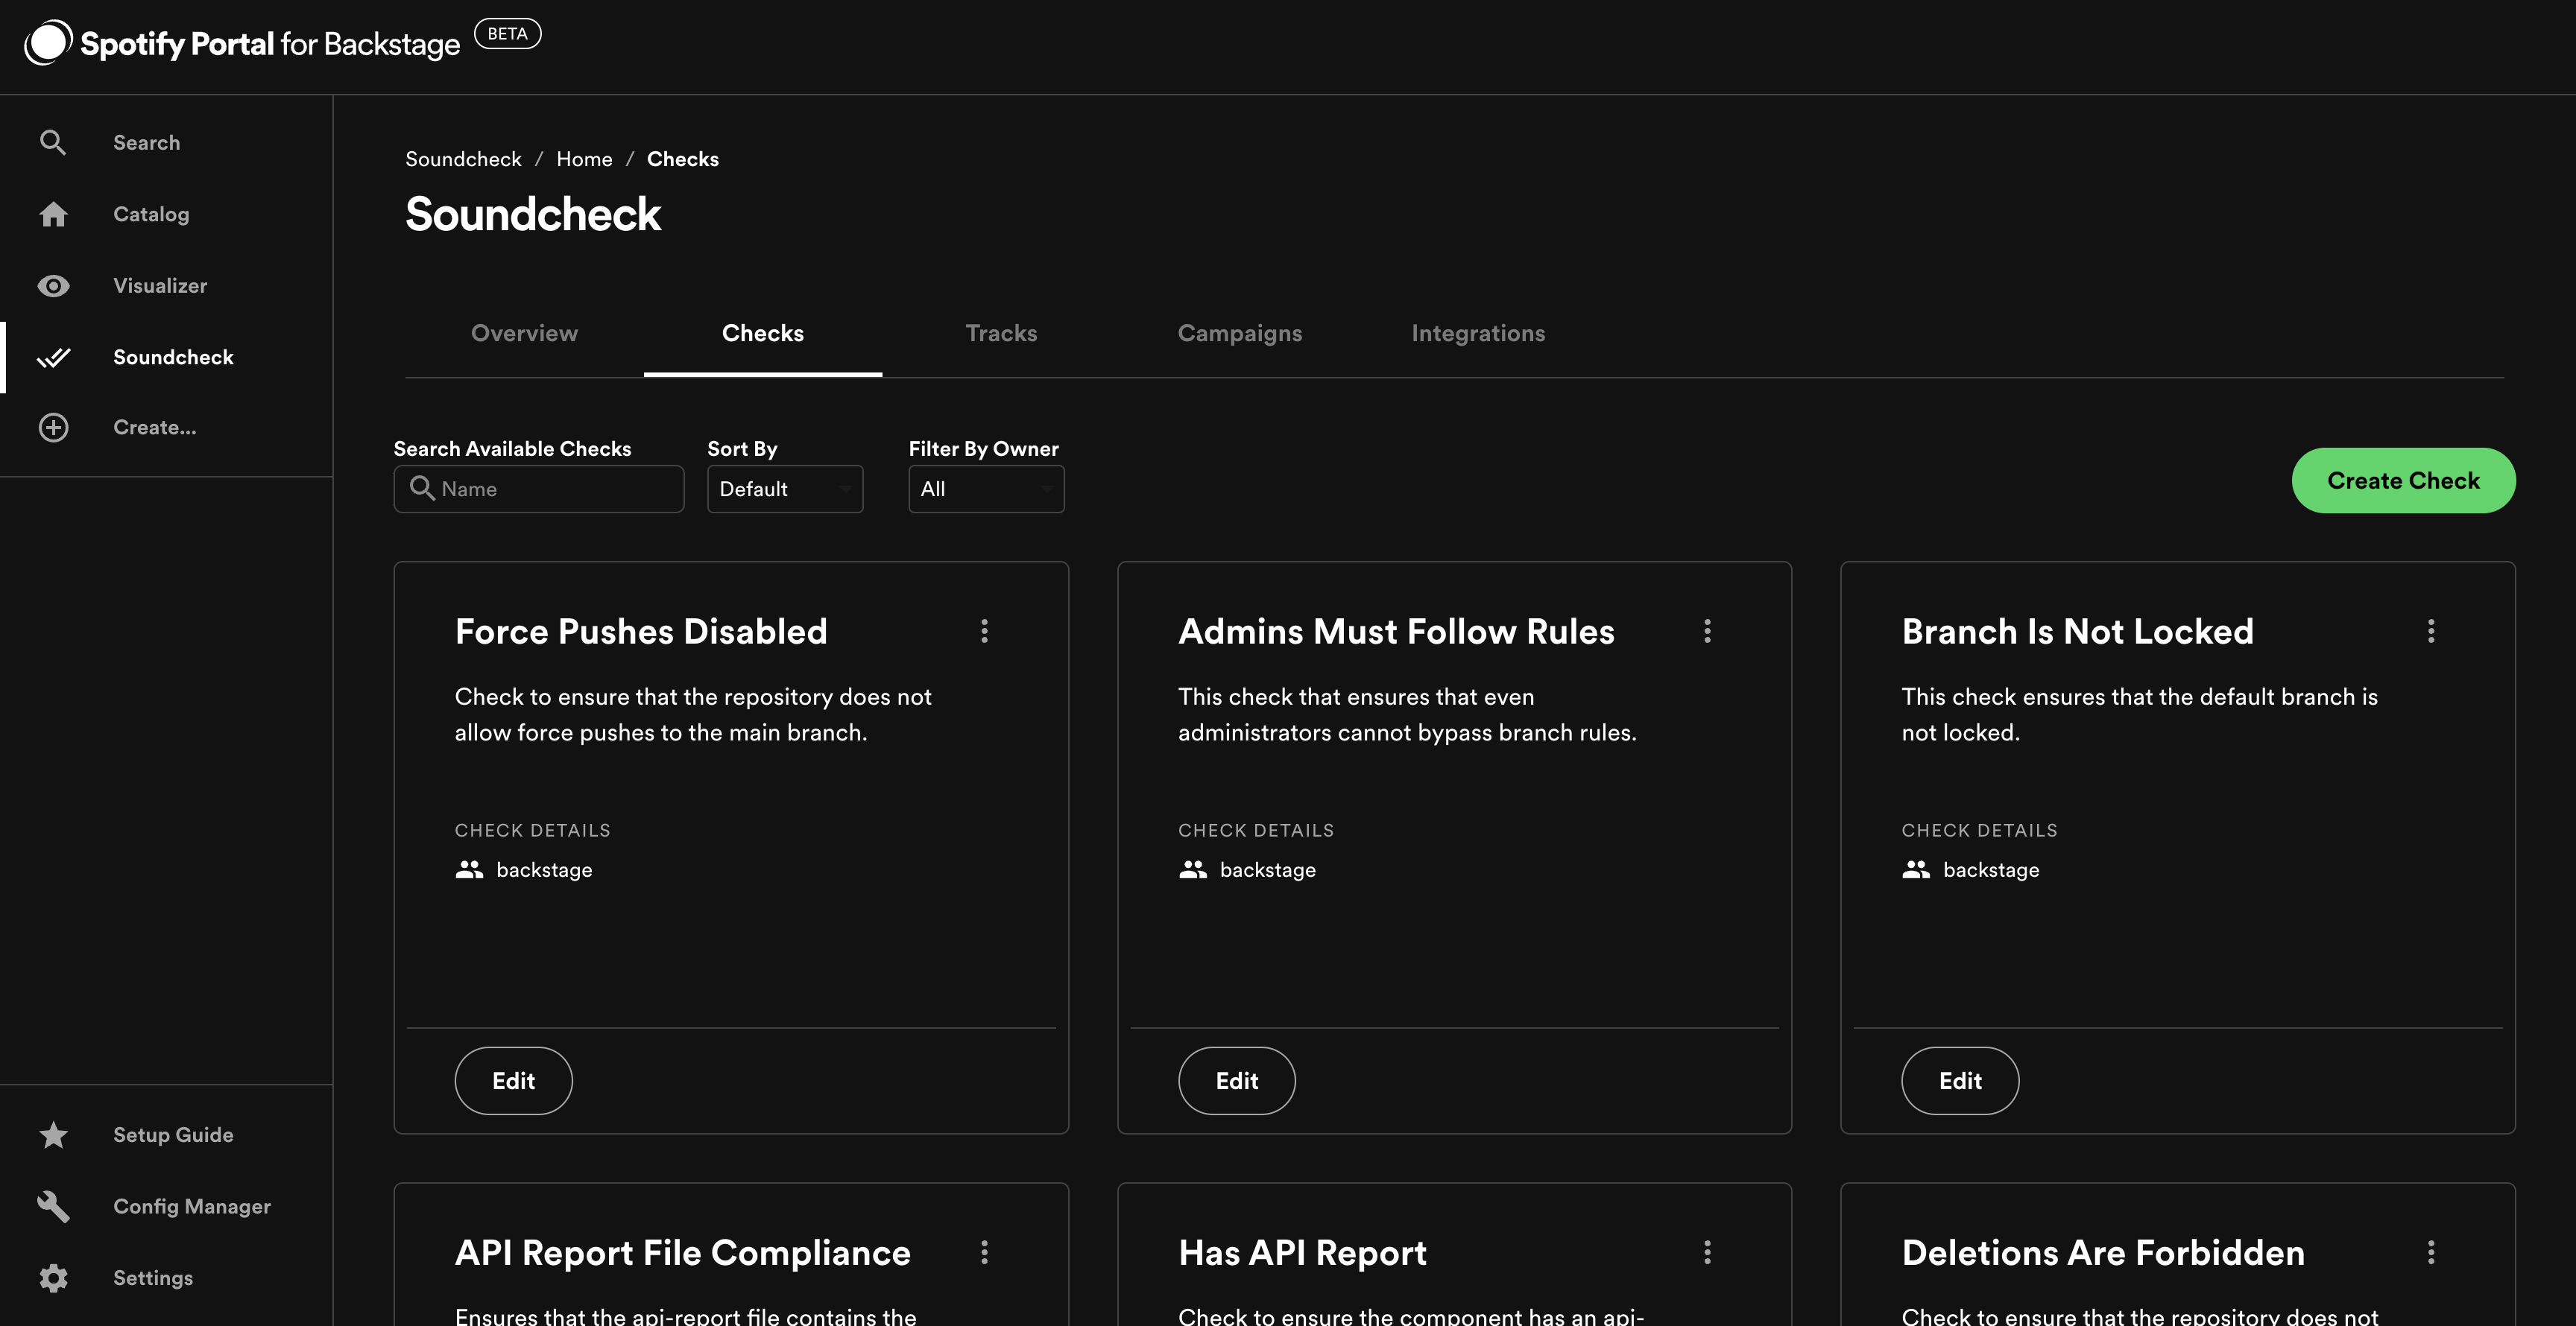
Task: Open Admins Must Follow Rules kebab menu
Action: point(1707,630)
